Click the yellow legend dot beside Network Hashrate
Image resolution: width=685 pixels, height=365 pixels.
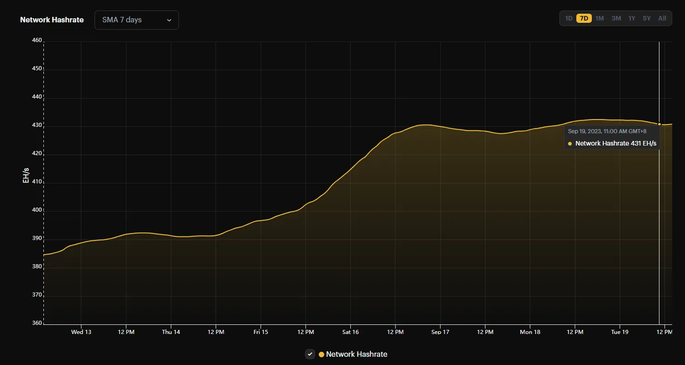(x=321, y=354)
